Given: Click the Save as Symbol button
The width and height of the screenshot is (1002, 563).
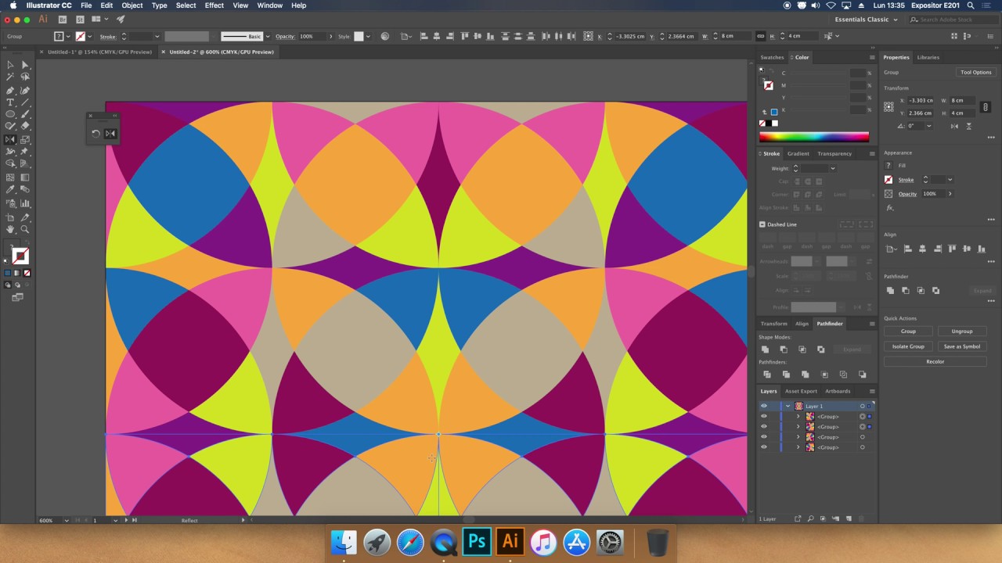Looking at the screenshot, I should pos(961,346).
